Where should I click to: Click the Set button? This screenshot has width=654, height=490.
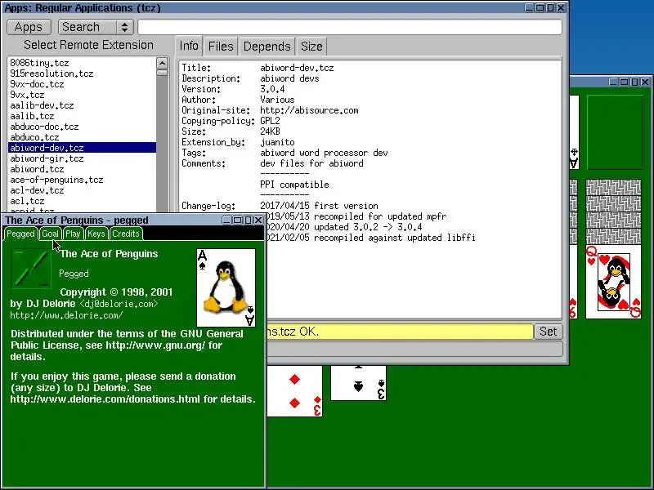point(548,332)
